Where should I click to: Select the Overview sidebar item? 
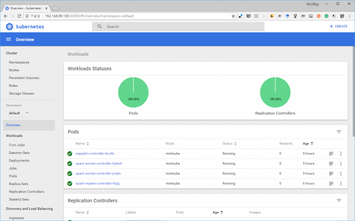pyautogui.click(x=29, y=125)
